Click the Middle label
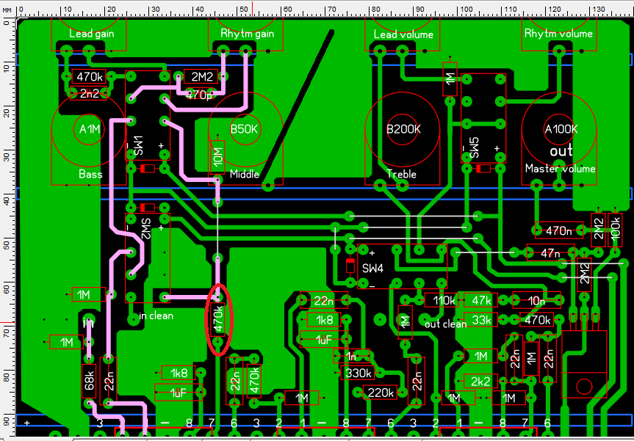 (245, 175)
